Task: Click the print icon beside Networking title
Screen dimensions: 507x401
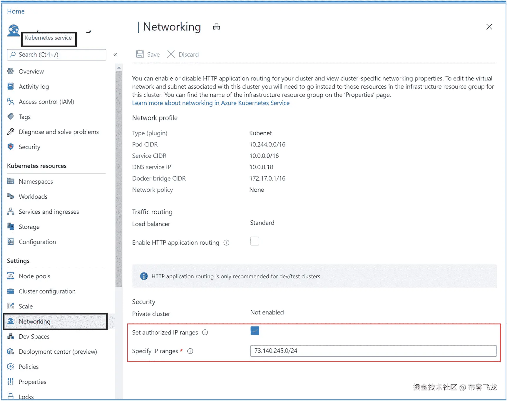Action: (217, 27)
